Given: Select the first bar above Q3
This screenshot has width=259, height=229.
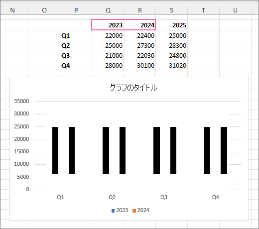Looking at the screenshot, I should tap(156, 150).
